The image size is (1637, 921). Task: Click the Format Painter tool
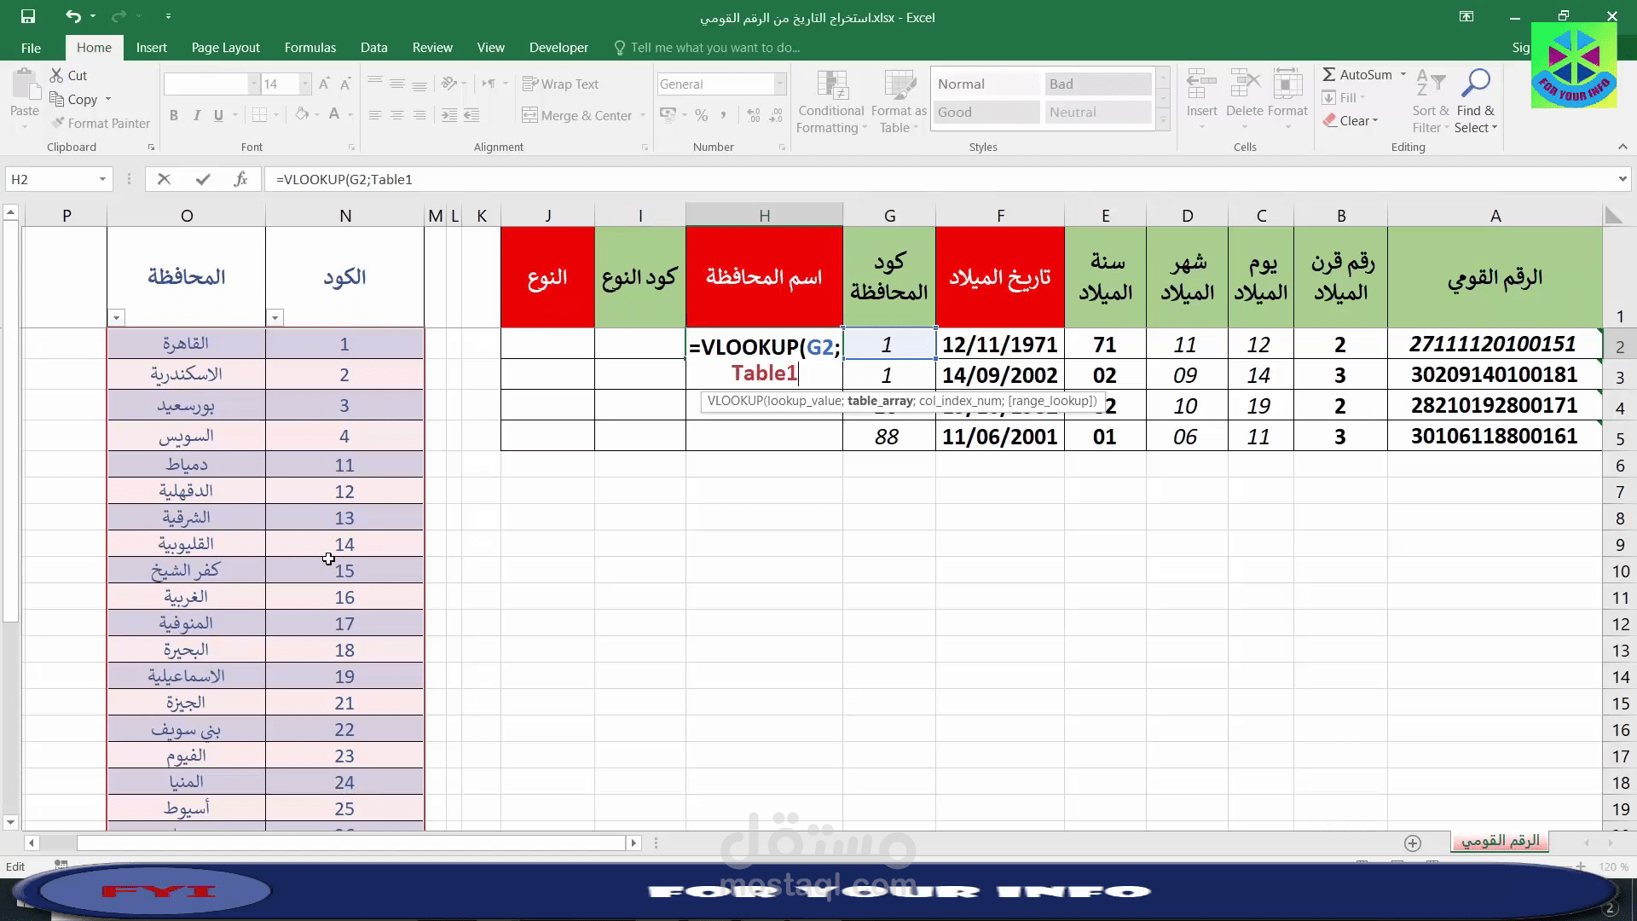click(100, 124)
